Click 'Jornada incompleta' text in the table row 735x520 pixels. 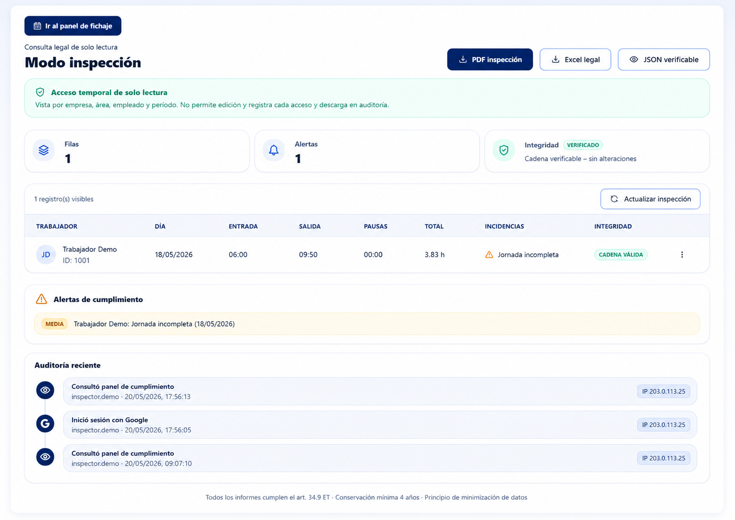[x=528, y=255]
